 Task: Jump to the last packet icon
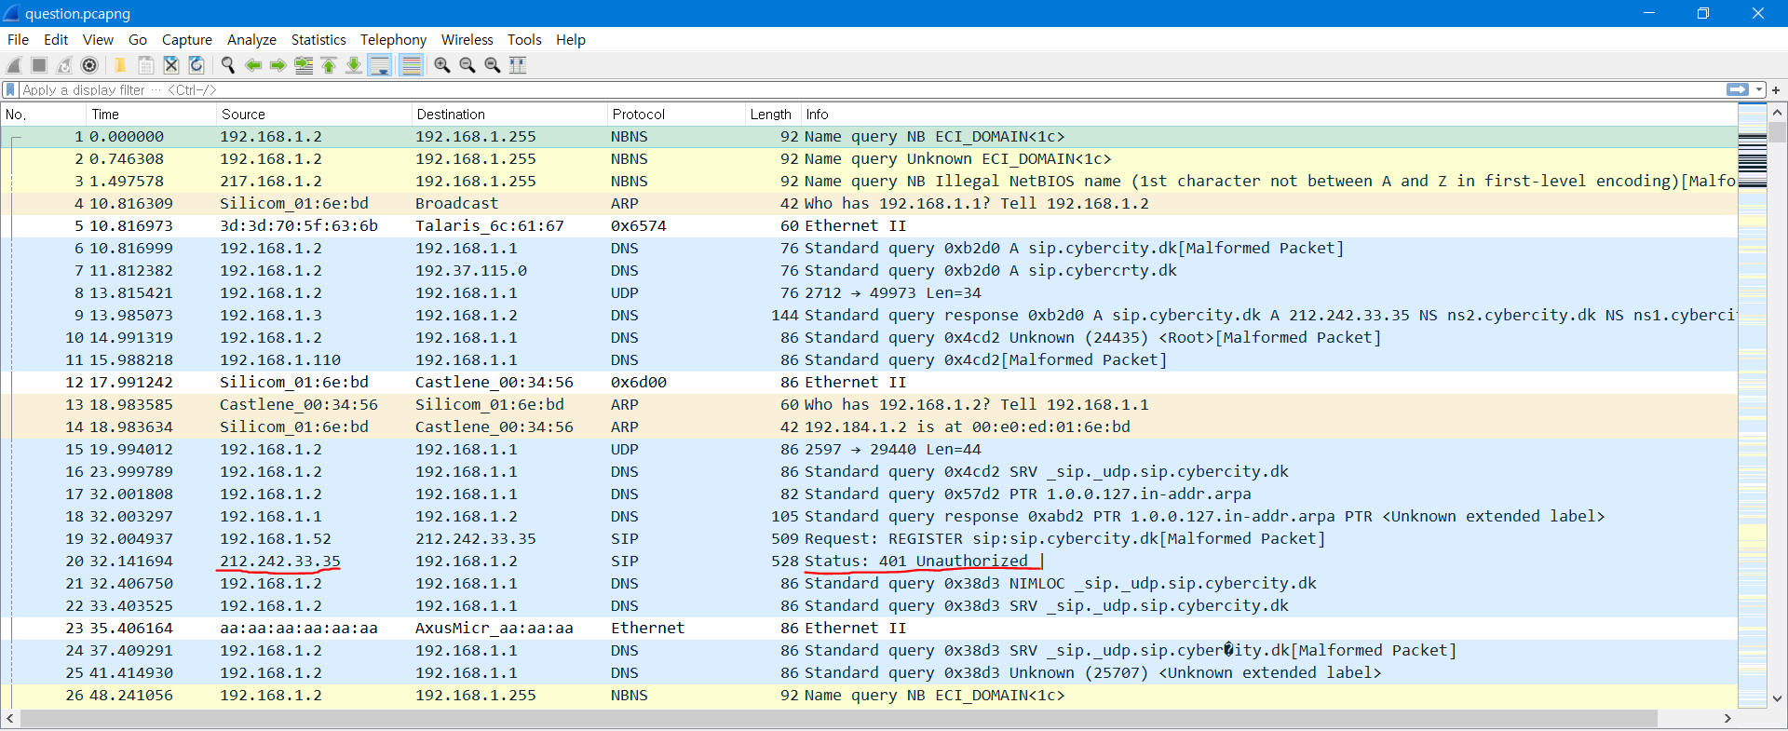[354, 65]
